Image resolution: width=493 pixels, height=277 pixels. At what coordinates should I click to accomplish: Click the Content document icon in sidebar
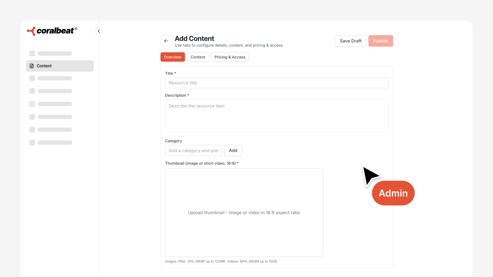point(32,66)
